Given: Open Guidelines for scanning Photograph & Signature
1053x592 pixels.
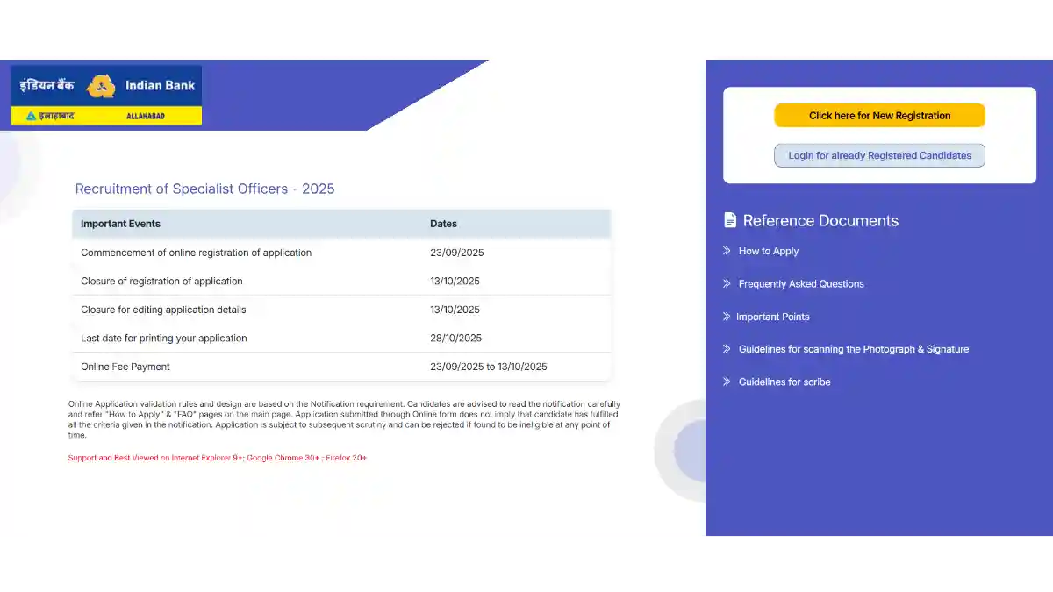Looking at the screenshot, I should [853, 349].
